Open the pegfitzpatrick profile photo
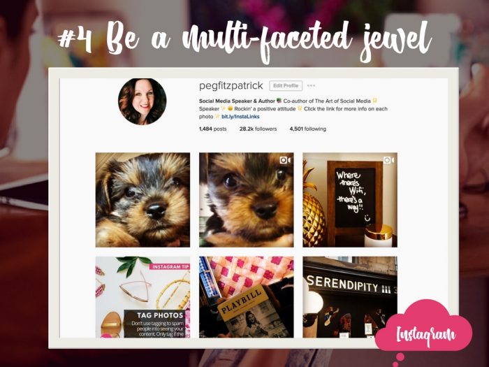The image size is (489, 367). [x=143, y=101]
